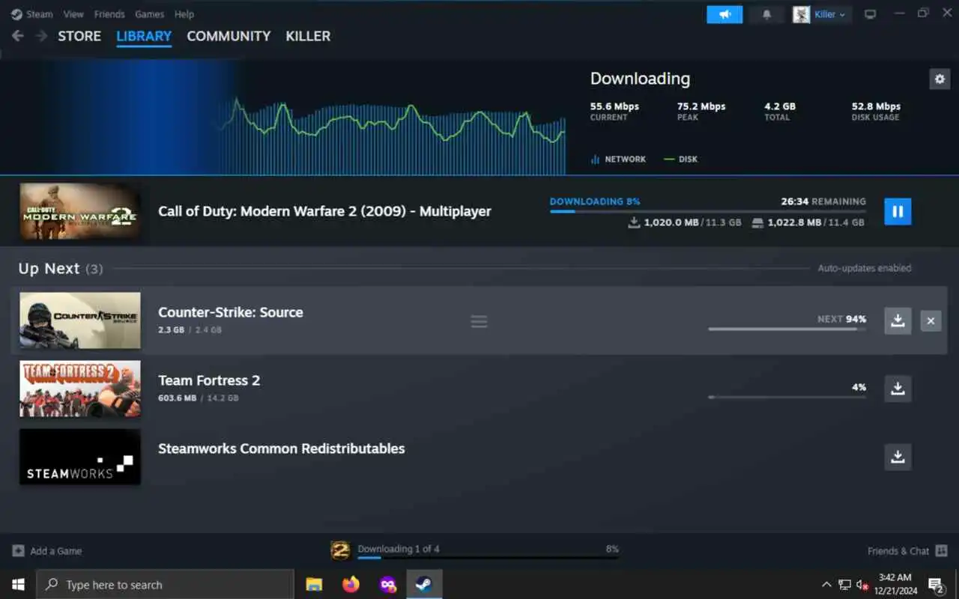Open the COMMUNITY tab
This screenshot has height=599, width=959.
(x=229, y=36)
